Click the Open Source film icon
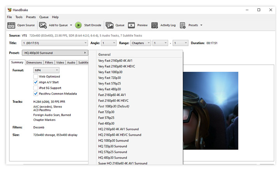This screenshot has width=280, height=171. 11,25
